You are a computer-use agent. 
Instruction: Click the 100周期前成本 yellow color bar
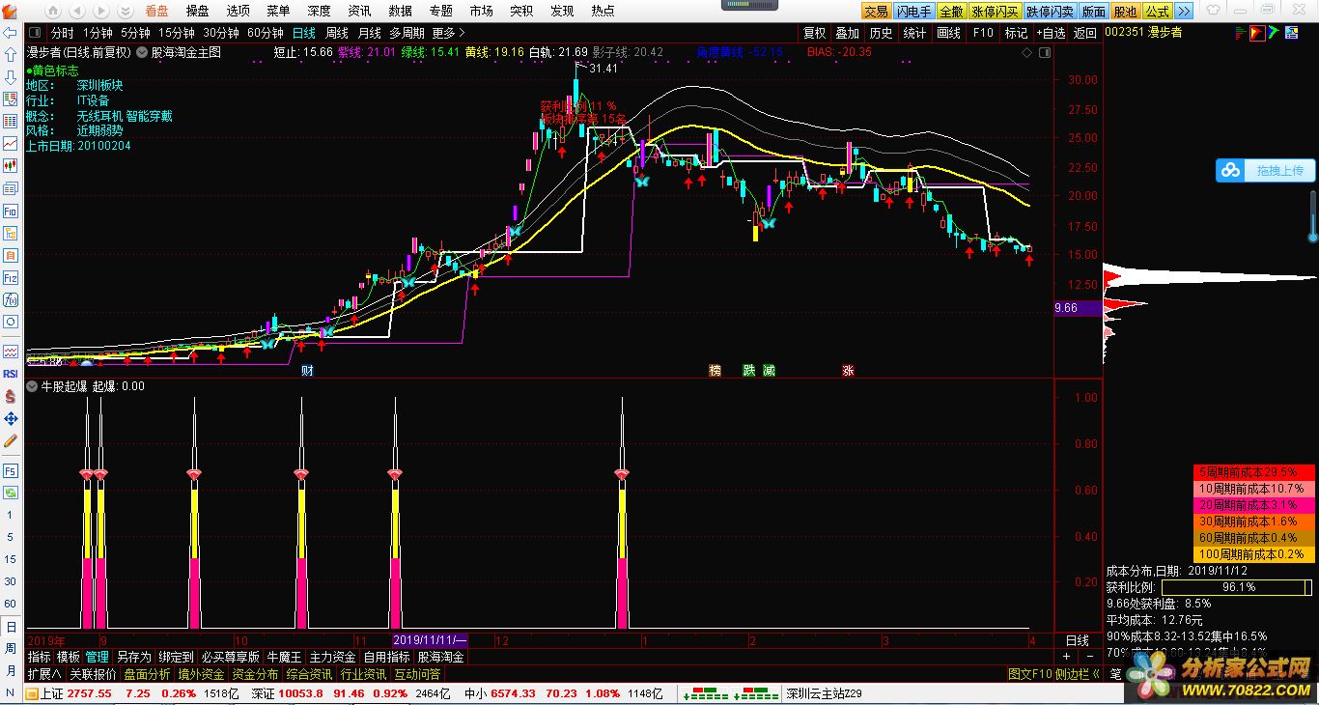pyautogui.click(x=1253, y=554)
